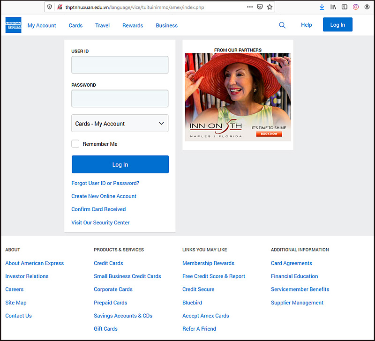Open the My Account menu
The width and height of the screenshot is (375, 341).
[42, 25]
